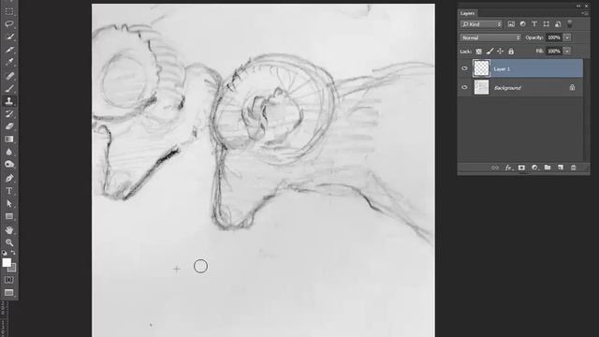
Task: Add a layer style with fx
Action: [x=508, y=168]
